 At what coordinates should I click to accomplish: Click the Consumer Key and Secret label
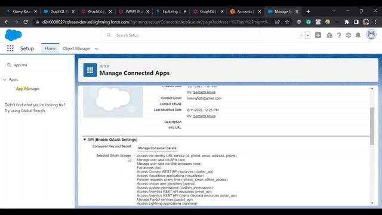(x=112, y=146)
